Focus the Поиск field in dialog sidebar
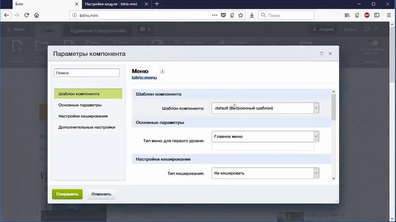This screenshot has width=396, height=222. click(x=87, y=73)
